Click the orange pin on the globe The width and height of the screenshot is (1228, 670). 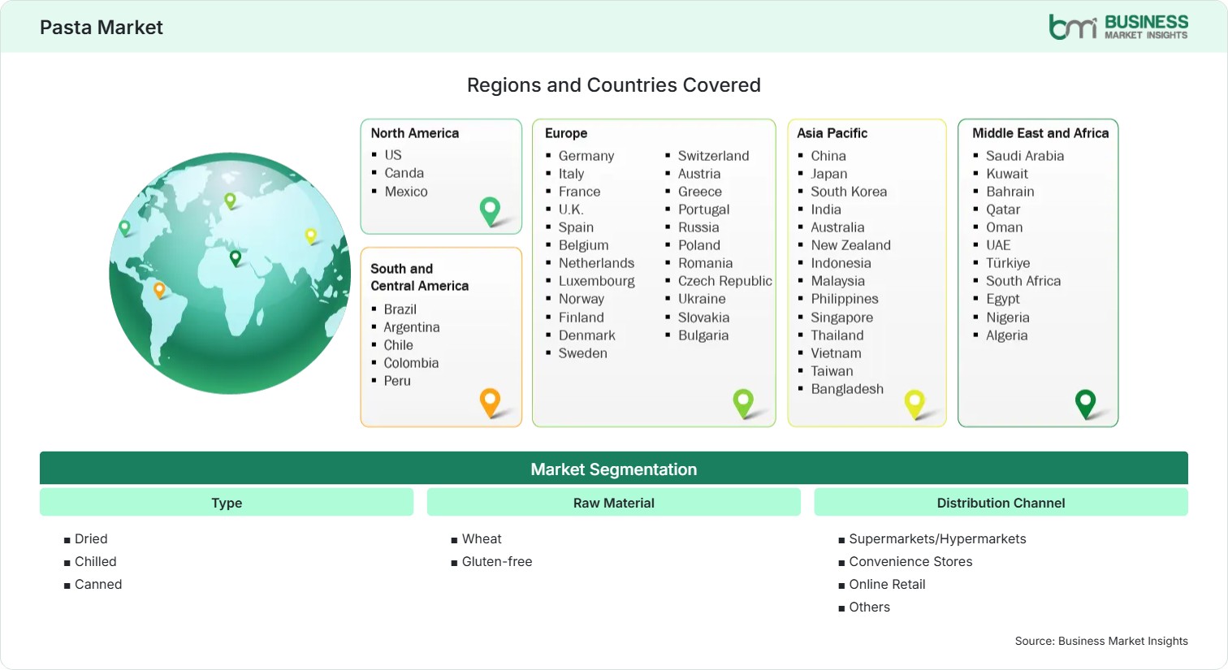pos(159,290)
